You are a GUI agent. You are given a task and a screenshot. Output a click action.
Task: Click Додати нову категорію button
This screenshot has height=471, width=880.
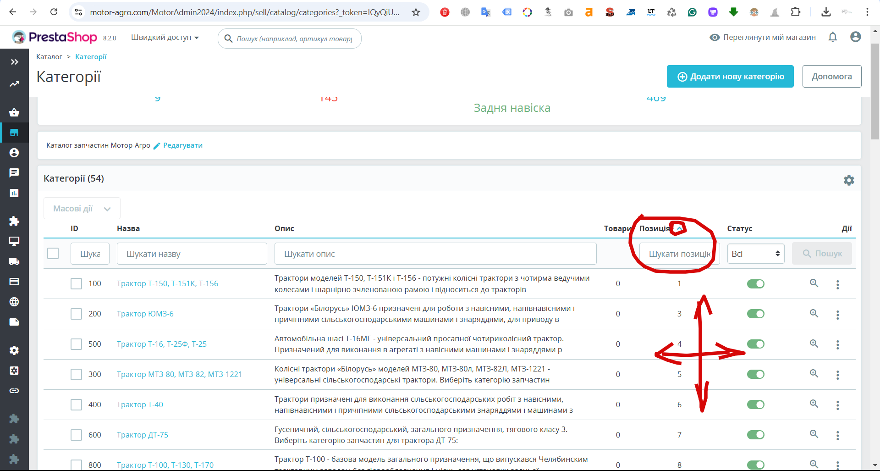[x=730, y=77]
